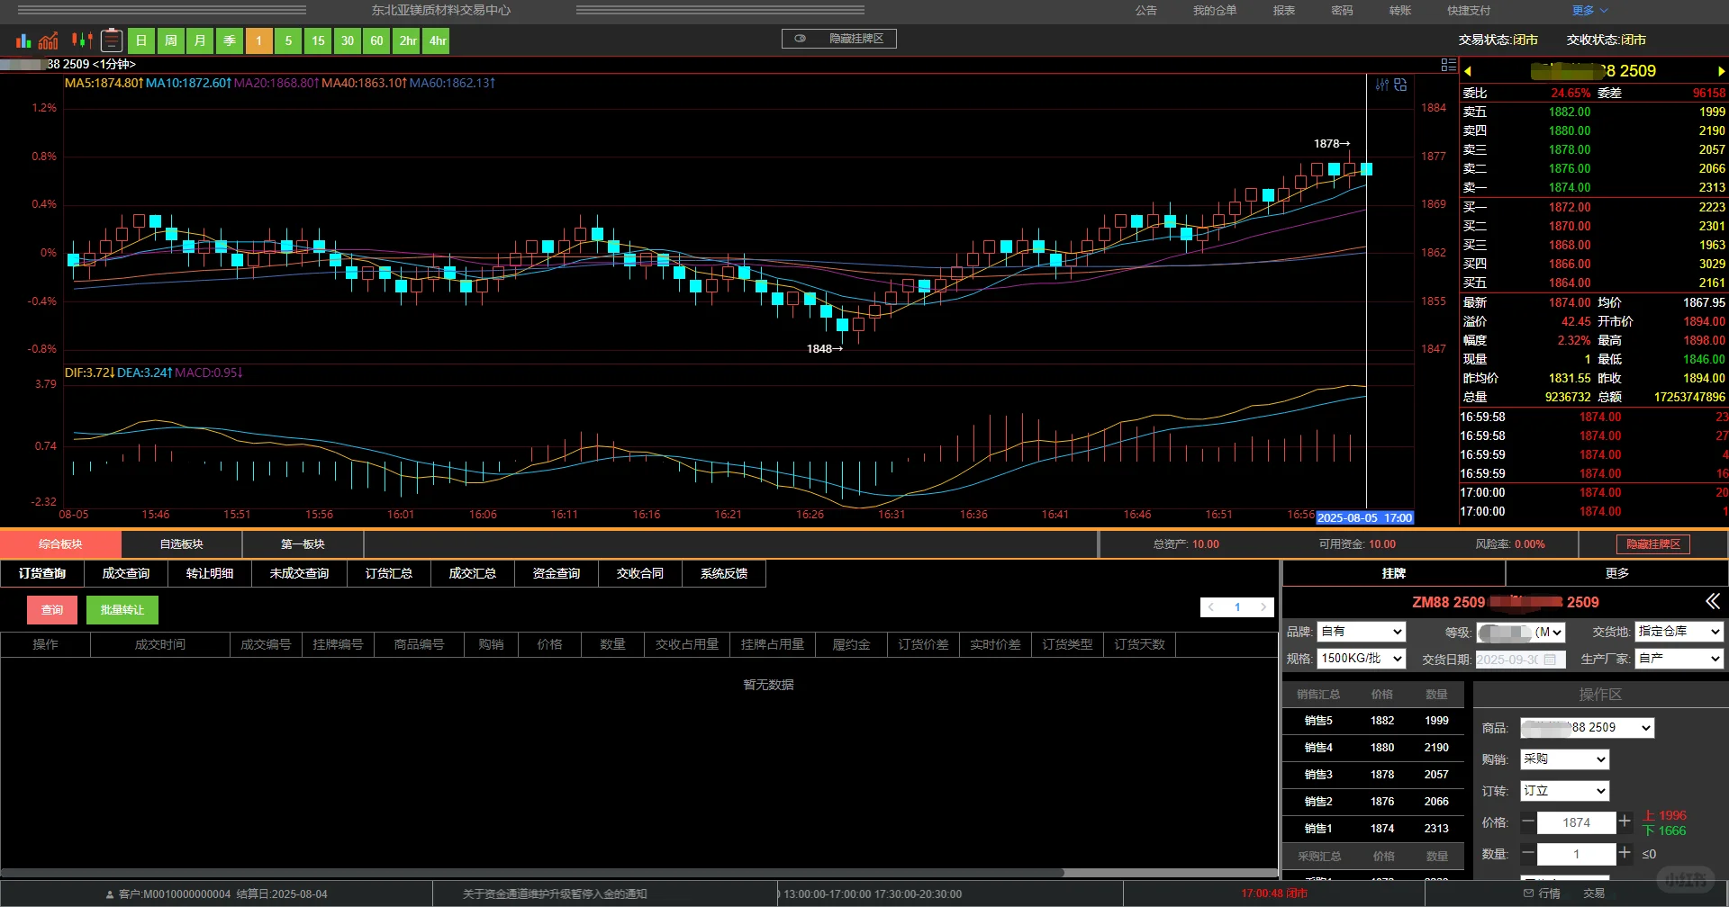Increase quantity with plus button

tap(1625, 853)
